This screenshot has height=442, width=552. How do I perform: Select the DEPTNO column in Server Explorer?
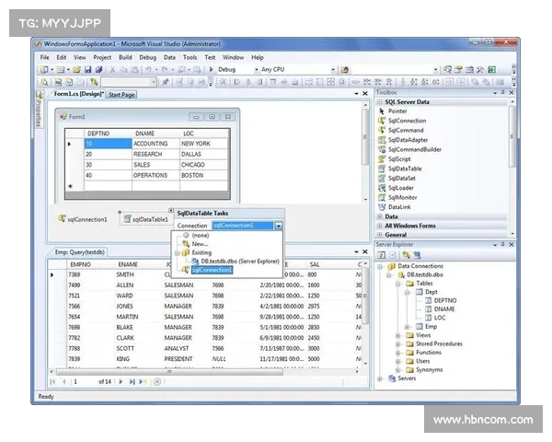click(445, 301)
